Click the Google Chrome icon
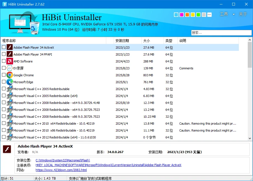The image size is (253, 181). point(10,75)
